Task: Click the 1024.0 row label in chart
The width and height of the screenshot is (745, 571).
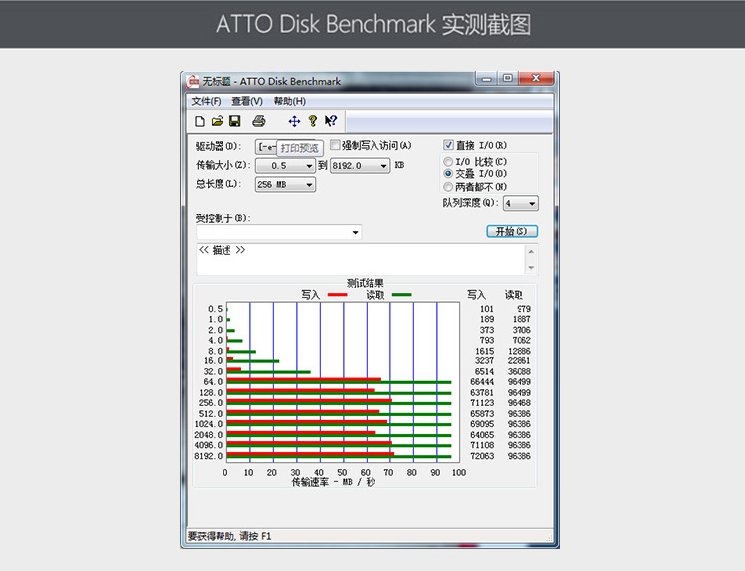Action: (x=209, y=424)
